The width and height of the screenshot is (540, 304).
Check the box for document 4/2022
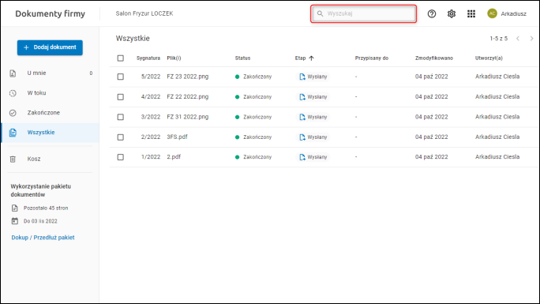[120, 97]
